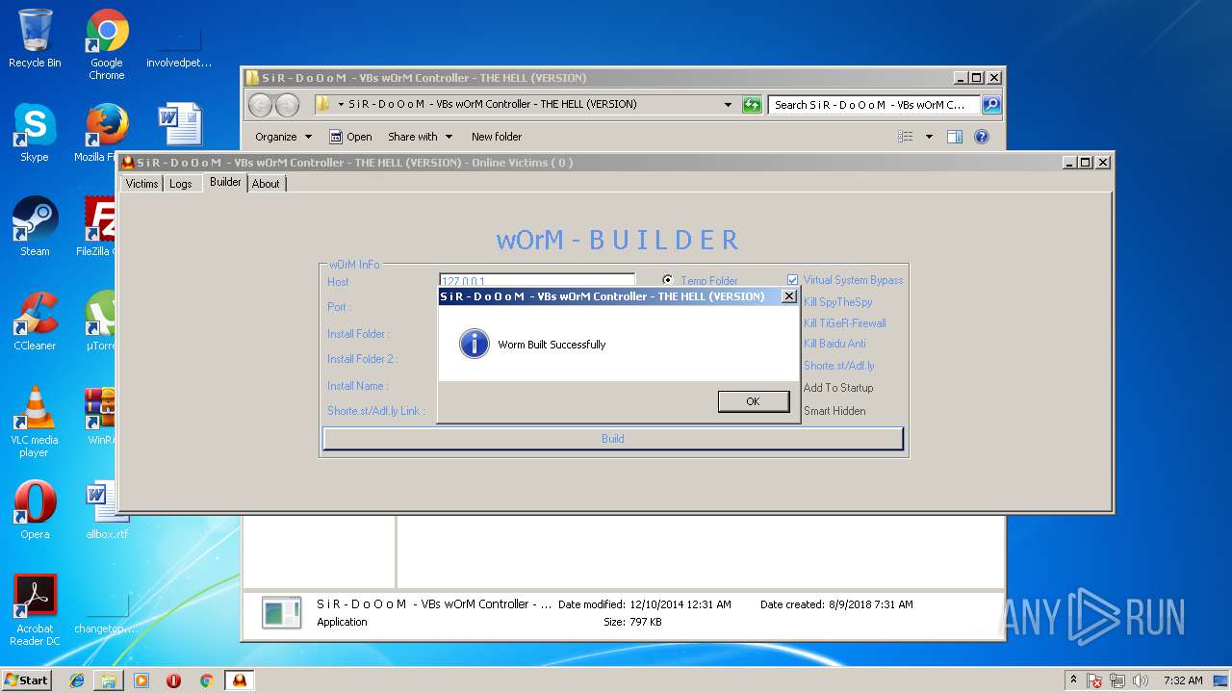Switch to the Victims tab
This screenshot has height=693, width=1232.
click(141, 184)
